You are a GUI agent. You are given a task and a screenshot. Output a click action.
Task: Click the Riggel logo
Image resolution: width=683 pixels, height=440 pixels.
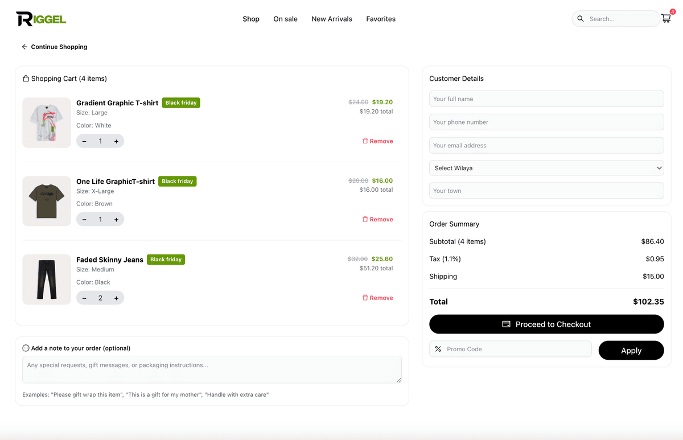(x=41, y=19)
